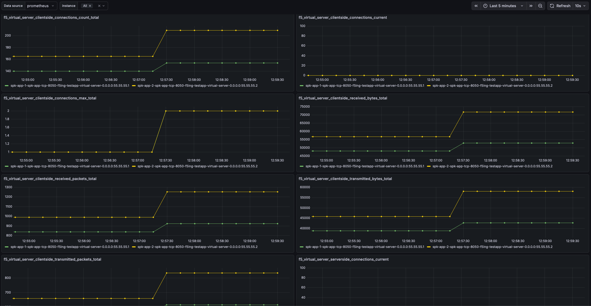
Task: Click the zoom out time range icon
Action: [x=540, y=6]
